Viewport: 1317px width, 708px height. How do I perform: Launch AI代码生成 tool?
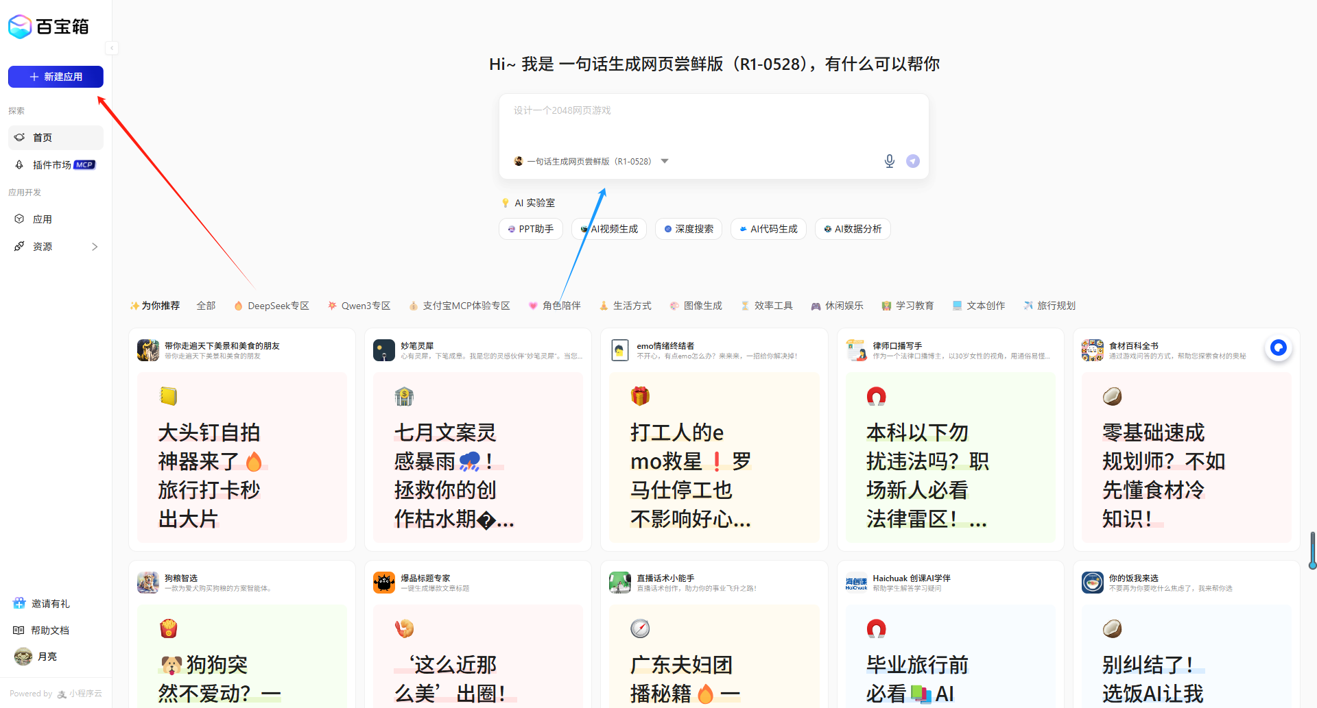tap(768, 229)
